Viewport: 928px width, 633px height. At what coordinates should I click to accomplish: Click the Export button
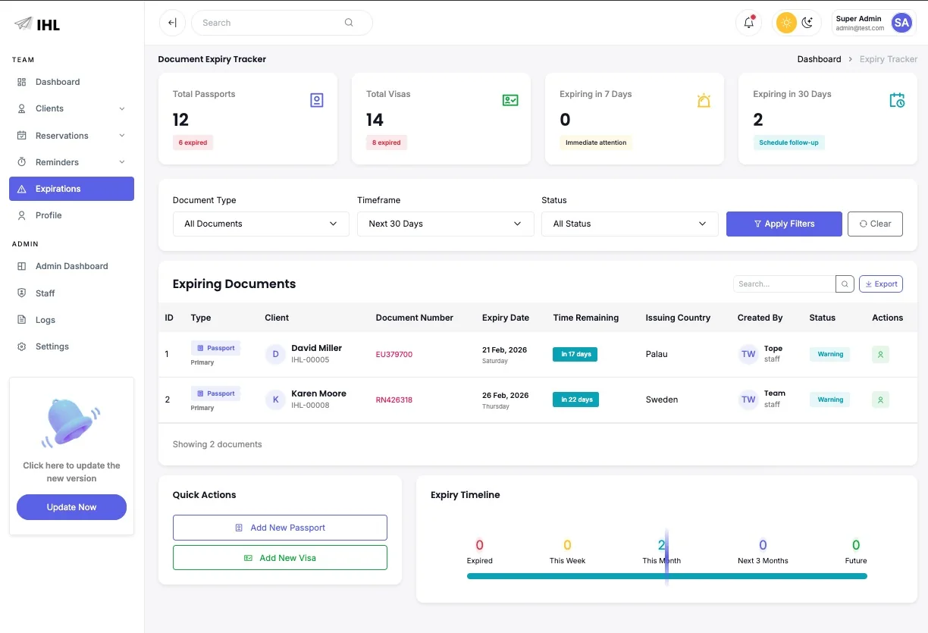(x=881, y=284)
